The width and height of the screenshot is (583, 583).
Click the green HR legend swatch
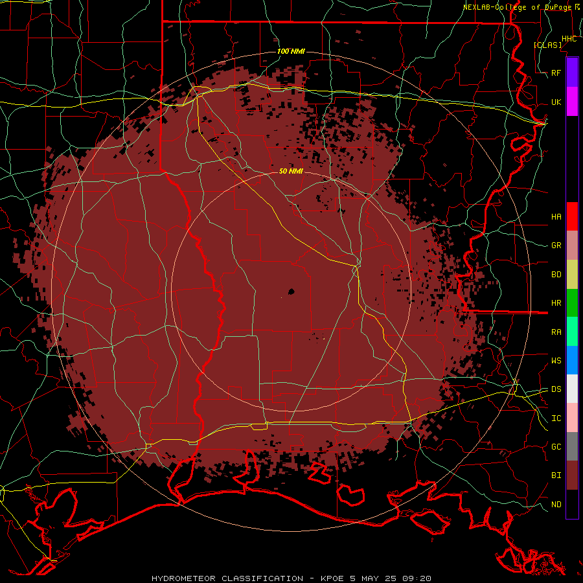[572, 303]
